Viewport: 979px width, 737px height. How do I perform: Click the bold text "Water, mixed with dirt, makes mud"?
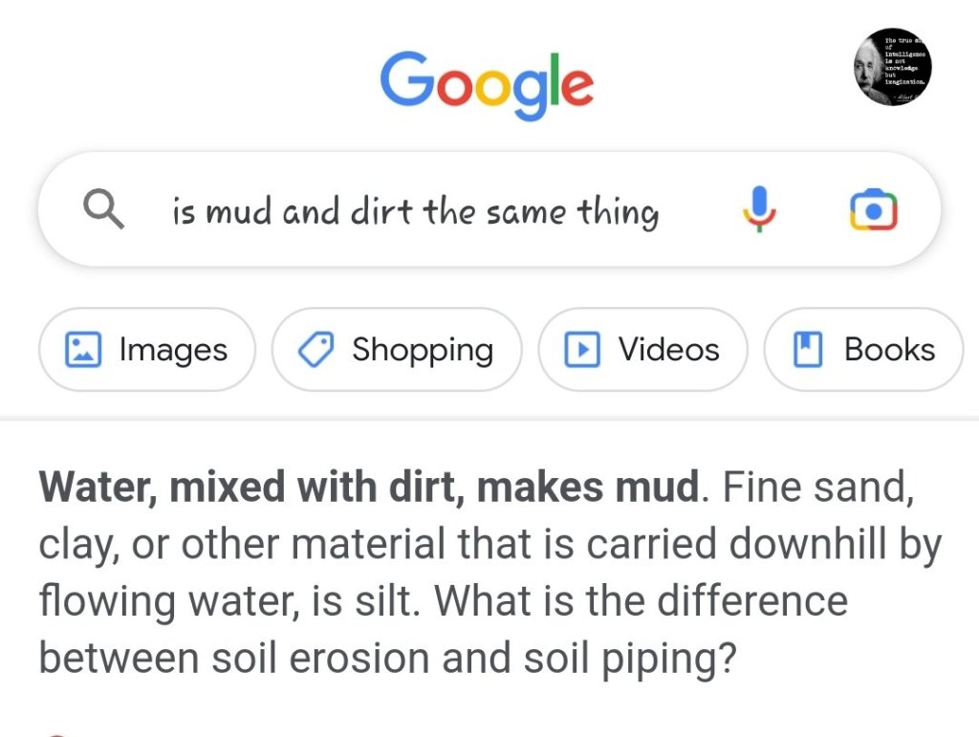[369, 488]
